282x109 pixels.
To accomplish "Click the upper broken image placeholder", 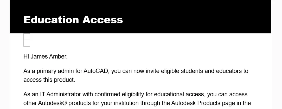I will pos(27,37).
